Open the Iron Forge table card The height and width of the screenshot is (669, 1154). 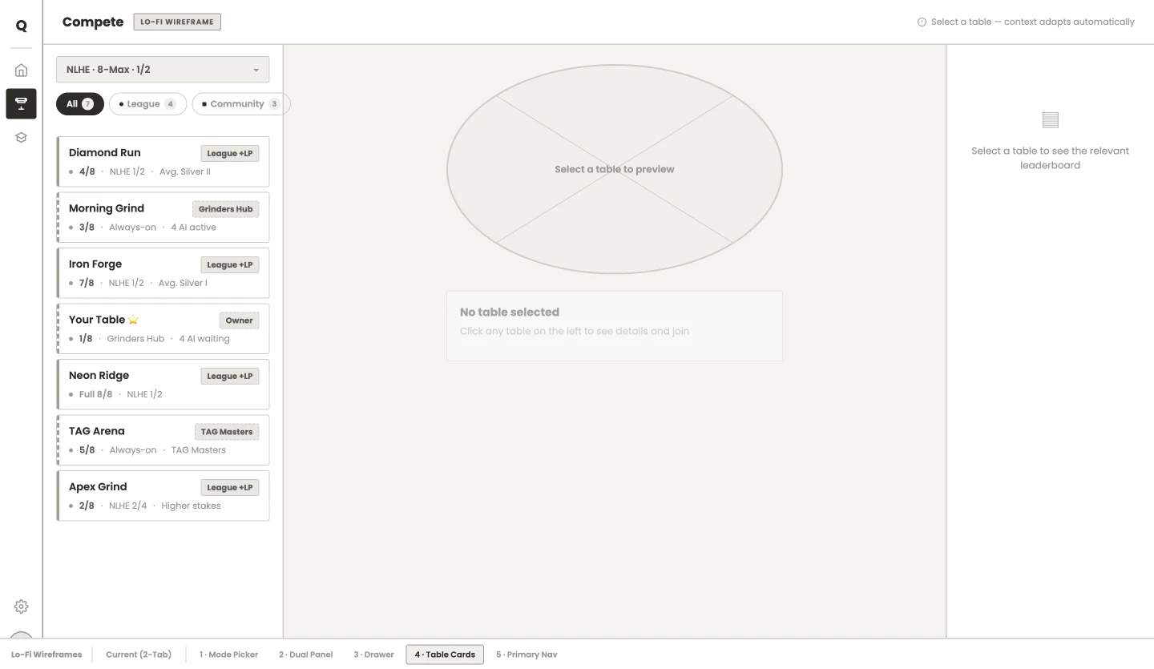pos(163,273)
